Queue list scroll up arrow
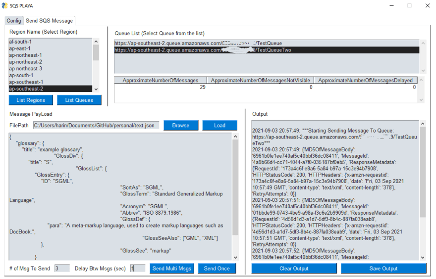 pyautogui.click(x=423, y=43)
